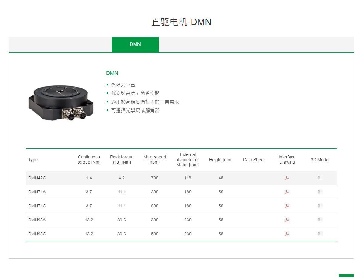The height and width of the screenshot is (277, 363).
Task: Click the Type column header
Action: point(33,160)
